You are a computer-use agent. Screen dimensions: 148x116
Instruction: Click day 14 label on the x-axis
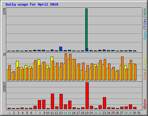click(x=65, y=113)
